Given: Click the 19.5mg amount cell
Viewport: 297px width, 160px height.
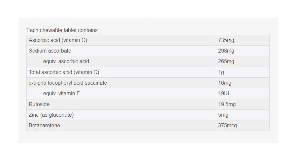Looking at the screenshot, I should [x=227, y=104].
